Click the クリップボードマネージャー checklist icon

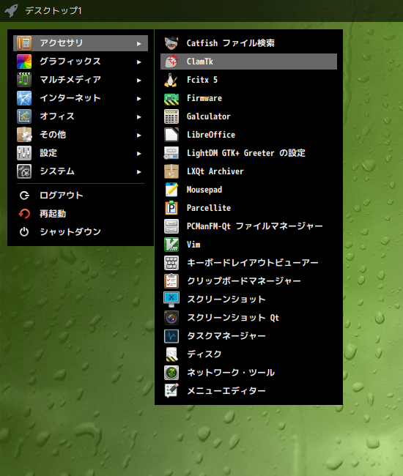[171, 281]
